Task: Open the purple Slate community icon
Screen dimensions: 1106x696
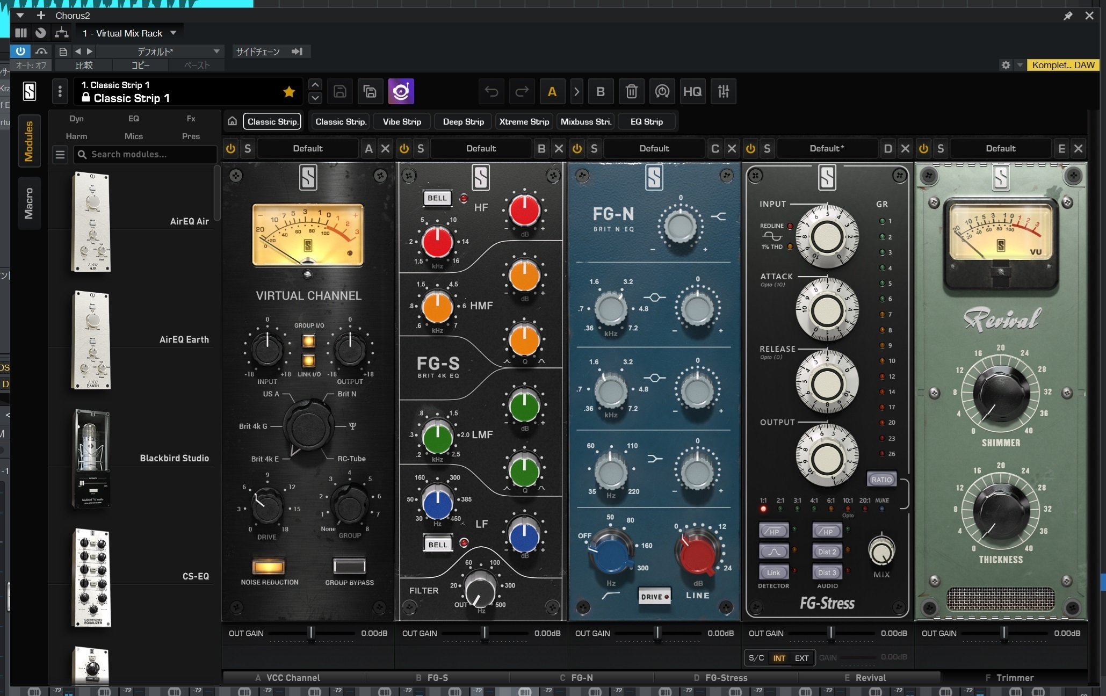Action: (401, 91)
